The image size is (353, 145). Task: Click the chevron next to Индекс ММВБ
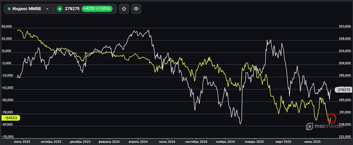[47, 9]
